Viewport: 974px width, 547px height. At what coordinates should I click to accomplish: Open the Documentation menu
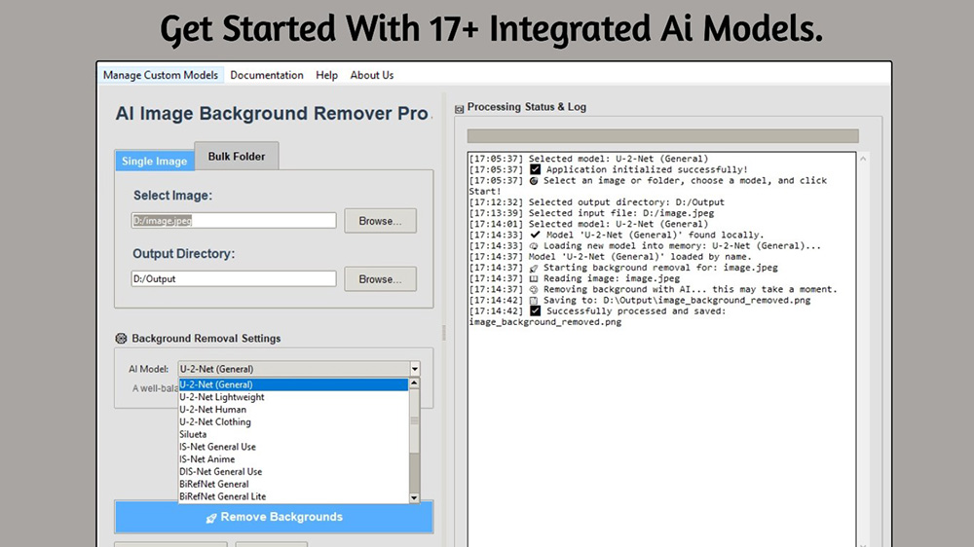pyautogui.click(x=267, y=75)
